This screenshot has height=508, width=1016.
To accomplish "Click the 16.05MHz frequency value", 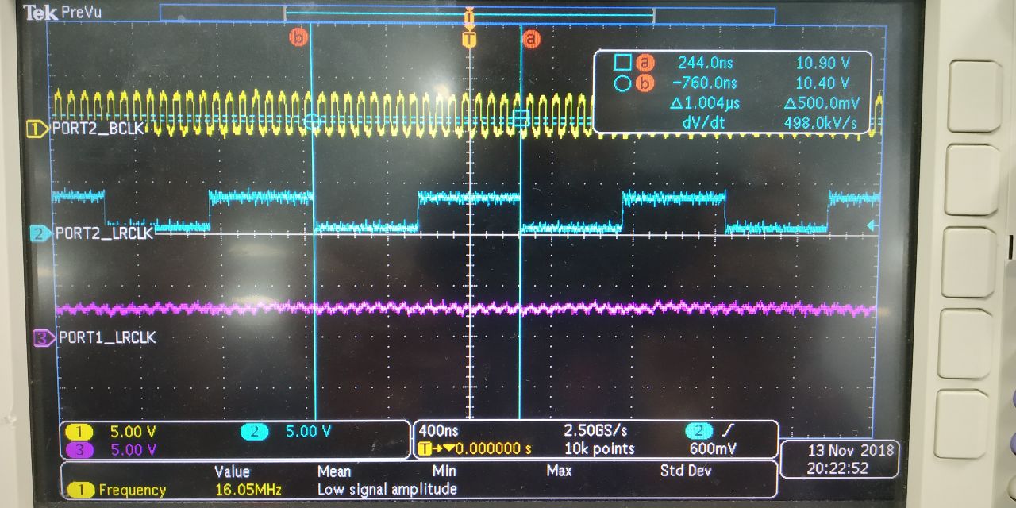I will point(248,490).
